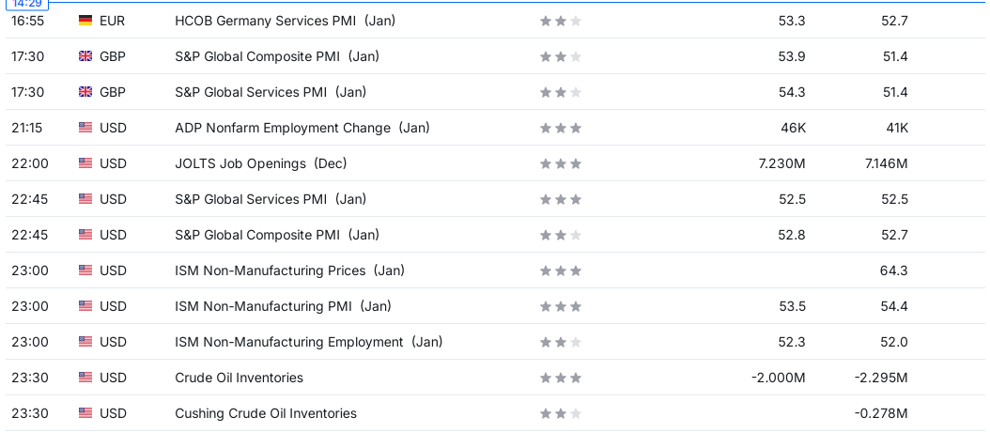Click the German flag icon beside EUR
The image size is (990, 448).
[85, 21]
